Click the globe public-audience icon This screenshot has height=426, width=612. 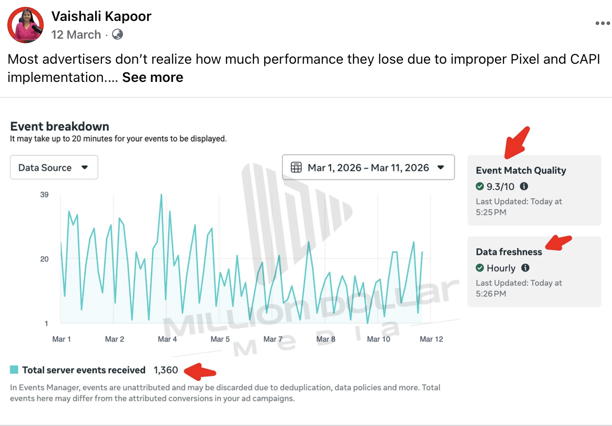pos(117,34)
